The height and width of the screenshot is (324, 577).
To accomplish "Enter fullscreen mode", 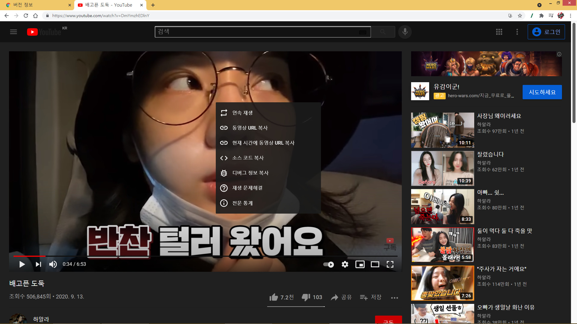I will [390, 264].
